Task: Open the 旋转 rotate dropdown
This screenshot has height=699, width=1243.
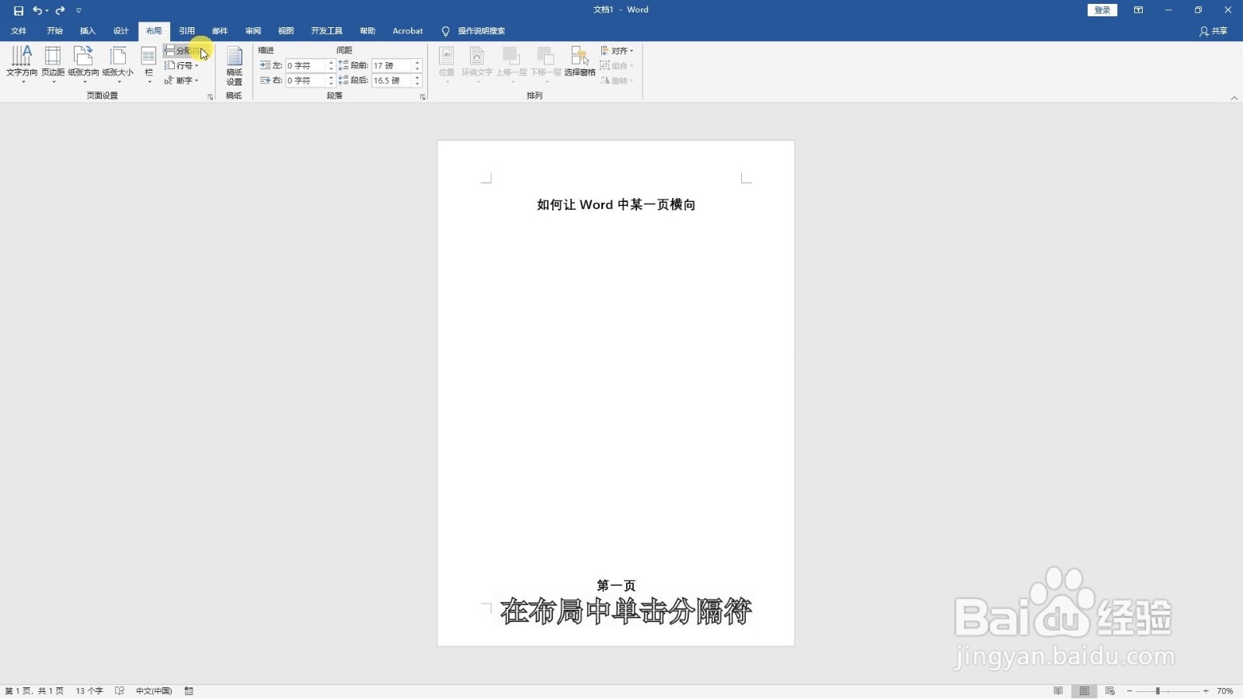Action: click(x=618, y=80)
